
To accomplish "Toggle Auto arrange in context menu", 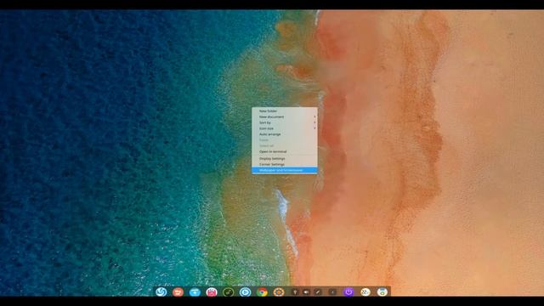I will [x=285, y=134].
